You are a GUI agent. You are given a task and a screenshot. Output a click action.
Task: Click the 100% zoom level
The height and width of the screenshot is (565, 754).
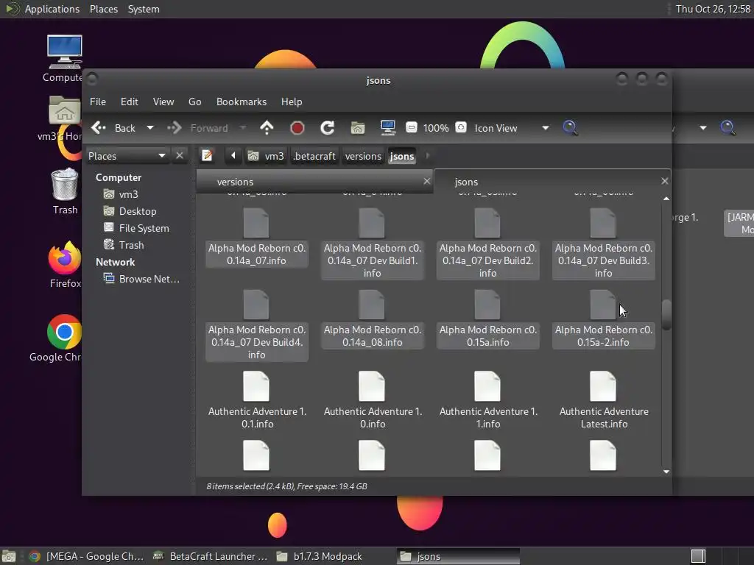coord(436,128)
